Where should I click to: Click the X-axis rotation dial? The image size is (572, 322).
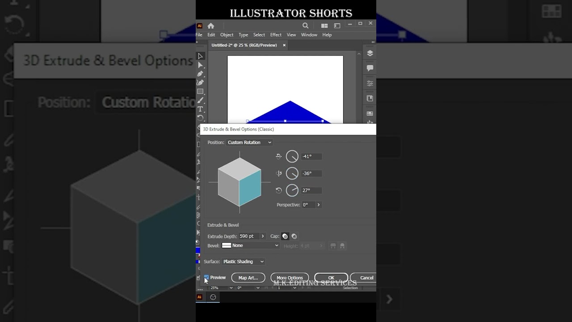coord(292,157)
